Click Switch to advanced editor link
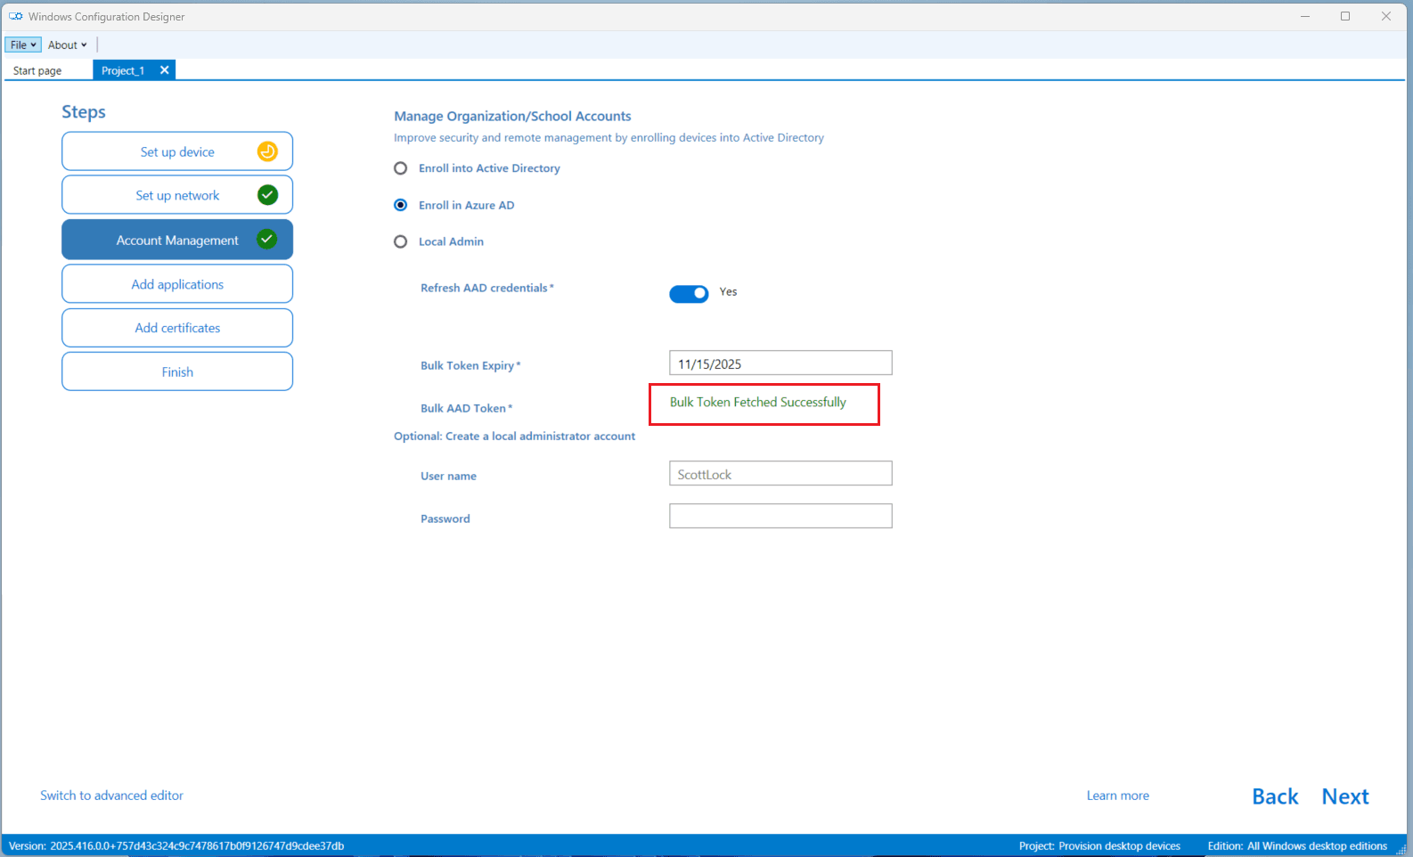 (x=111, y=796)
